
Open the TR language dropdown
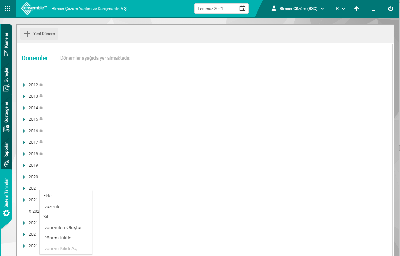(339, 9)
